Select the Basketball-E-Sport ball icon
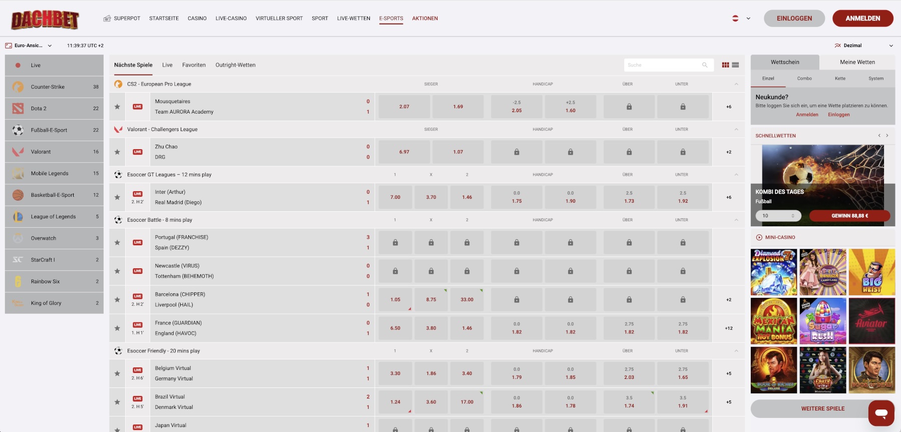The width and height of the screenshot is (901, 432). click(x=18, y=195)
